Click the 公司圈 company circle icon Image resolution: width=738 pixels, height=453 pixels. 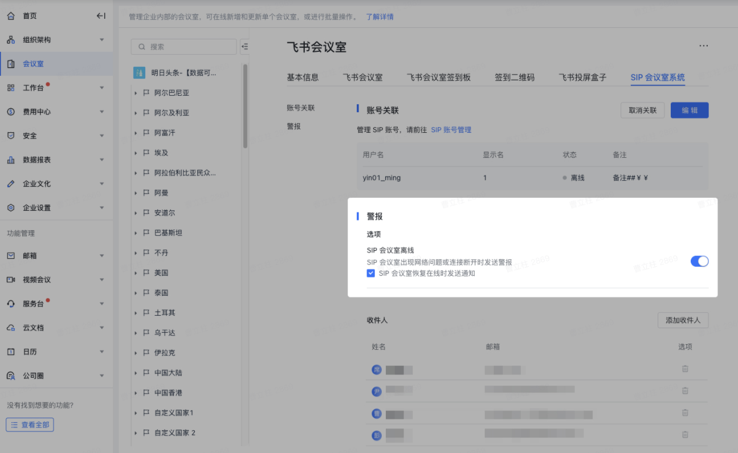click(11, 376)
